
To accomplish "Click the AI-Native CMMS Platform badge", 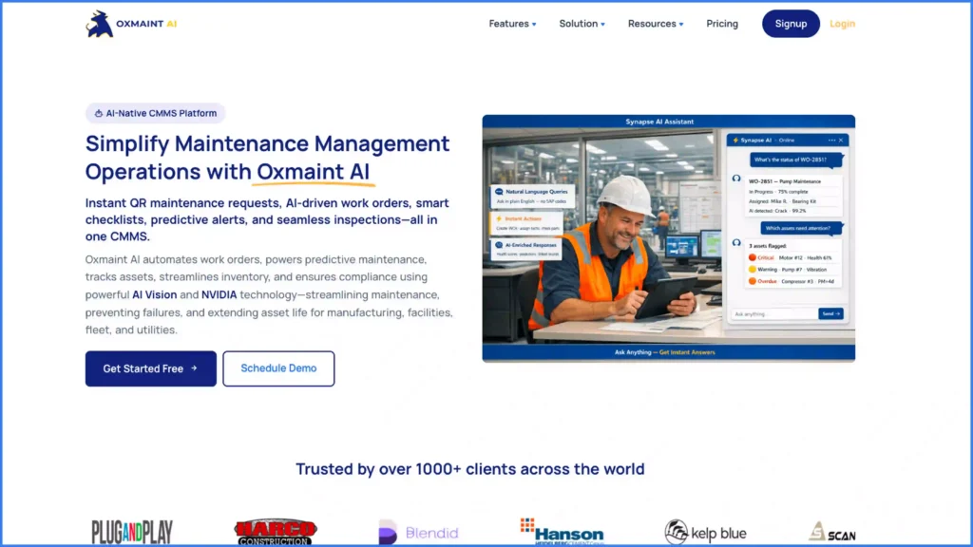I will (155, 113).
